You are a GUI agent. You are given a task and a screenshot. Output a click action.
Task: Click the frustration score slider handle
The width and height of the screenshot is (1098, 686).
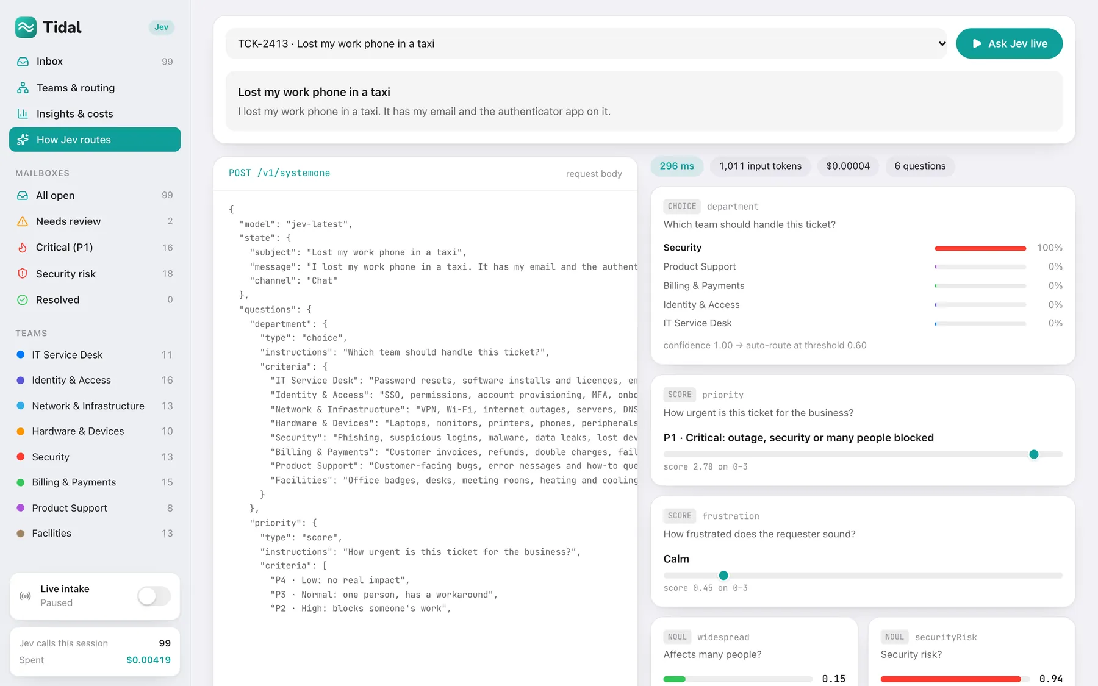click(723, 576)
